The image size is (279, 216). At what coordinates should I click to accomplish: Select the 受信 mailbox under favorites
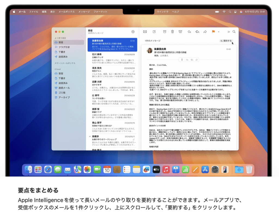click(69, 42)
